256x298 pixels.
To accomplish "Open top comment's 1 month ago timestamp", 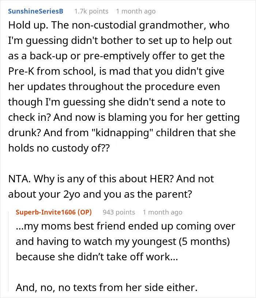I will point(136,11).
